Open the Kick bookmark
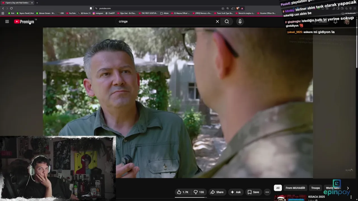Screen dimensions: 358x201 pos(11,13)
